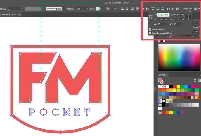Select the bright color group folder

point(160,112)
